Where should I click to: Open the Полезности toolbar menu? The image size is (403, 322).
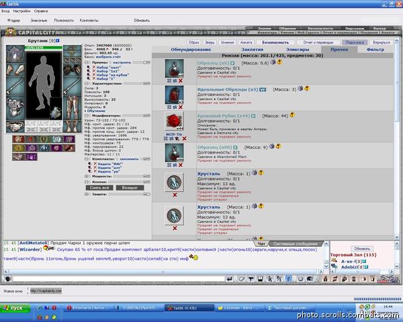(x=64, y=20)
